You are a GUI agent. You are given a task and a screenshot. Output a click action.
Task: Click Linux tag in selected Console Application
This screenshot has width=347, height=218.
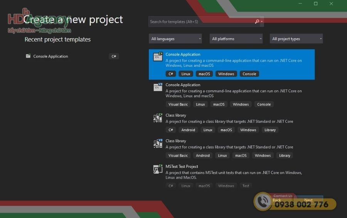click(186, 74)
